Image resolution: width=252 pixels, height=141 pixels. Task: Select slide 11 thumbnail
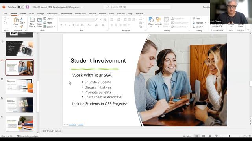click(x=20, y=86)
